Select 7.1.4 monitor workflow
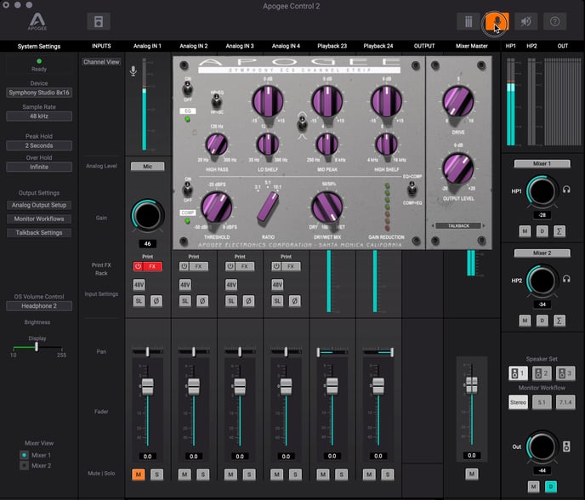 [x=565, y=402]
